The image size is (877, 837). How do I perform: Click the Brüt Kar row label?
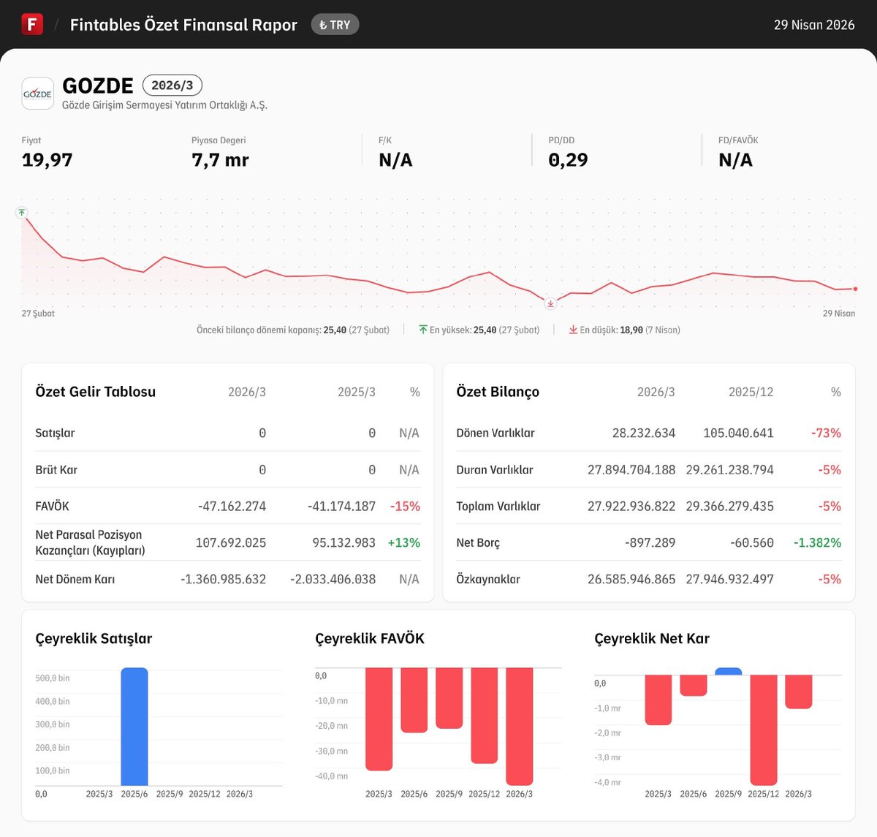(x=56, y=470)
